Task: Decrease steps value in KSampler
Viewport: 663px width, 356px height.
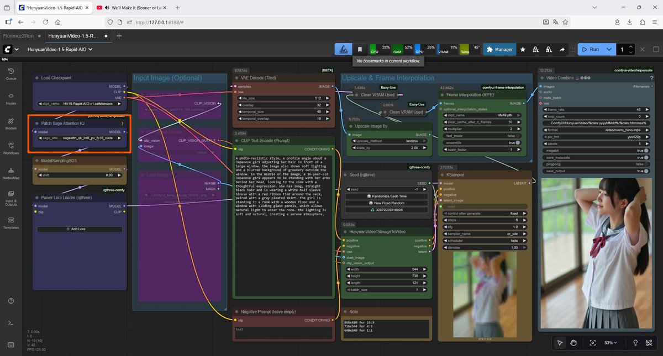Action: tap(445, 220)
